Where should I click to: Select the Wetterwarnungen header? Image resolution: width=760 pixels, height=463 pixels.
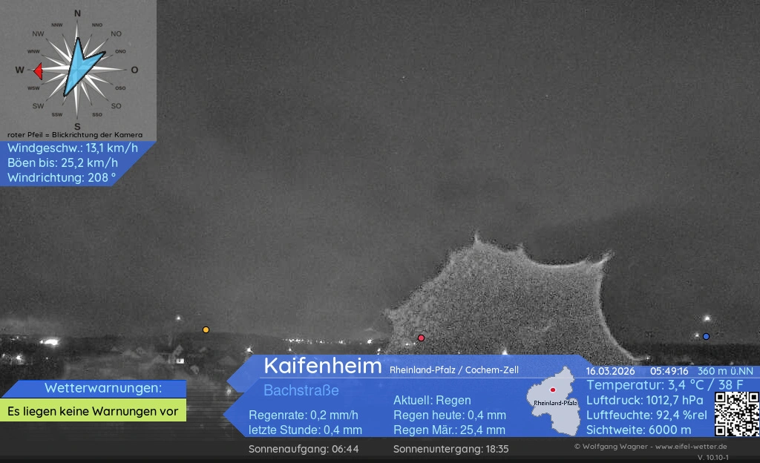pos(93,388)
